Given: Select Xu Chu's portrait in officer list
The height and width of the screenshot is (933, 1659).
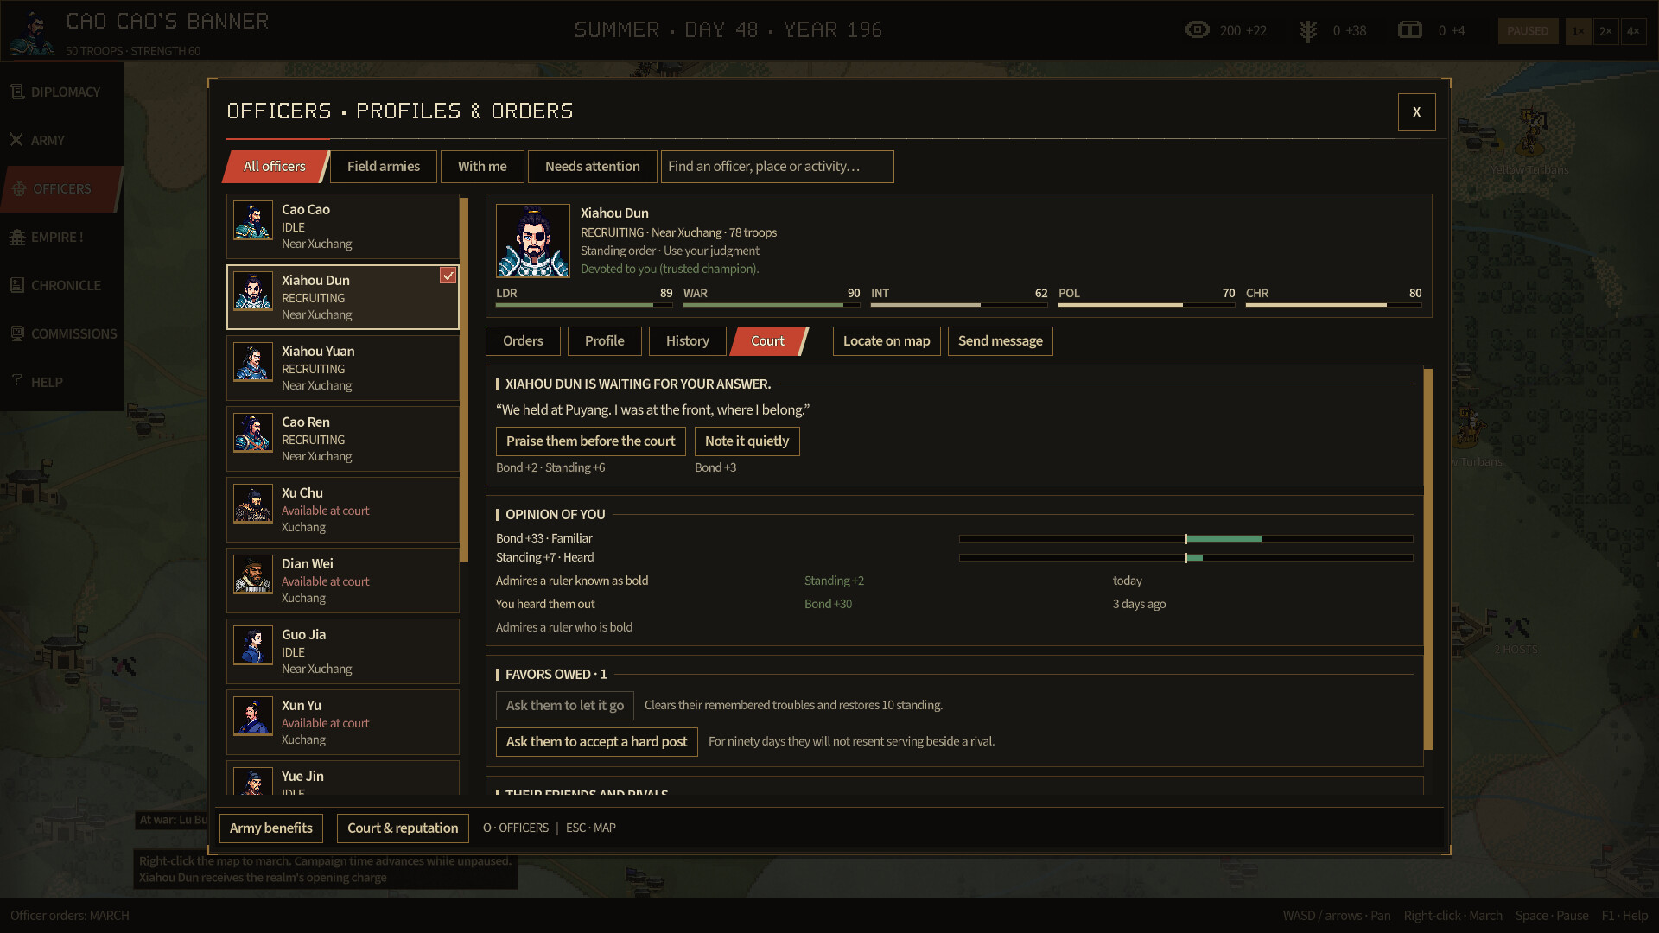Looking at the screenshot, I should (x=253, y=505).
